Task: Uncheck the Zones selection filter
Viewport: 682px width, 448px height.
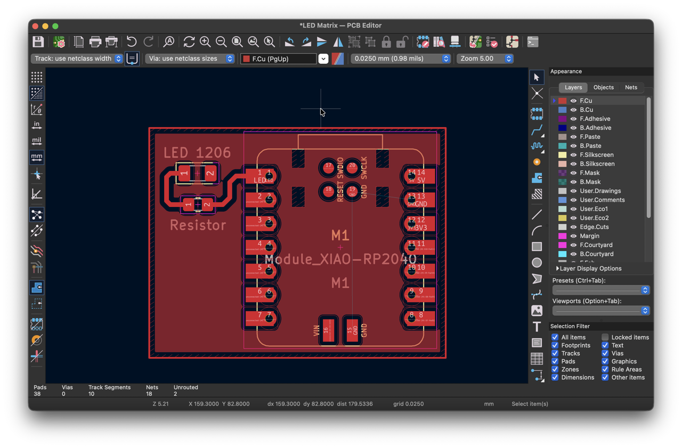Action: pos(555,369)
